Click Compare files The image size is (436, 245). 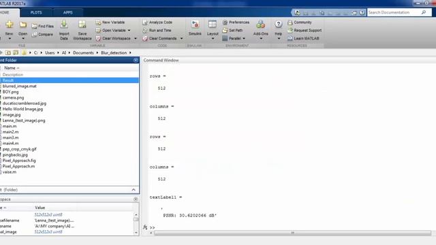[x=42, y=35]
